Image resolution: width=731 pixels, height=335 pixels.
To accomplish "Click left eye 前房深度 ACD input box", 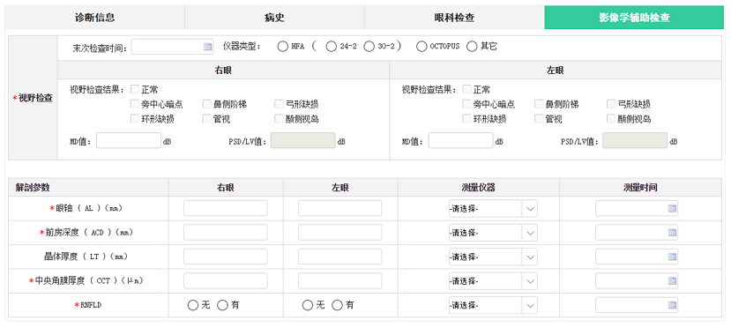I will point(339,233).
